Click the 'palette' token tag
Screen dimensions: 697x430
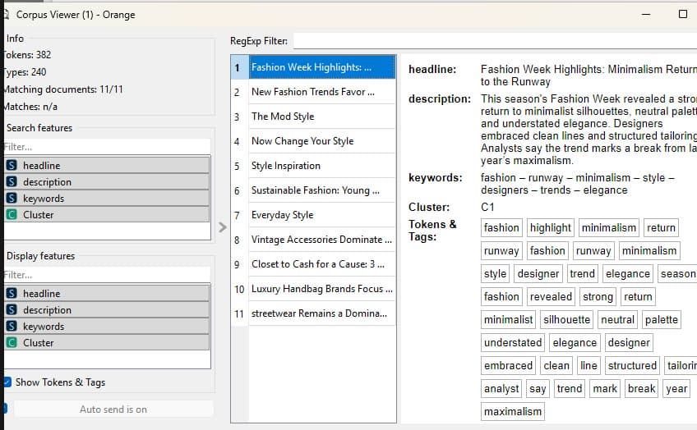point(662,319)
